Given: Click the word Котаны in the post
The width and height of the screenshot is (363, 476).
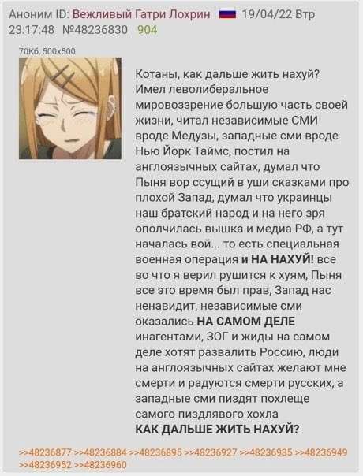Looking at the screenshot, I should tap(155, 74).
